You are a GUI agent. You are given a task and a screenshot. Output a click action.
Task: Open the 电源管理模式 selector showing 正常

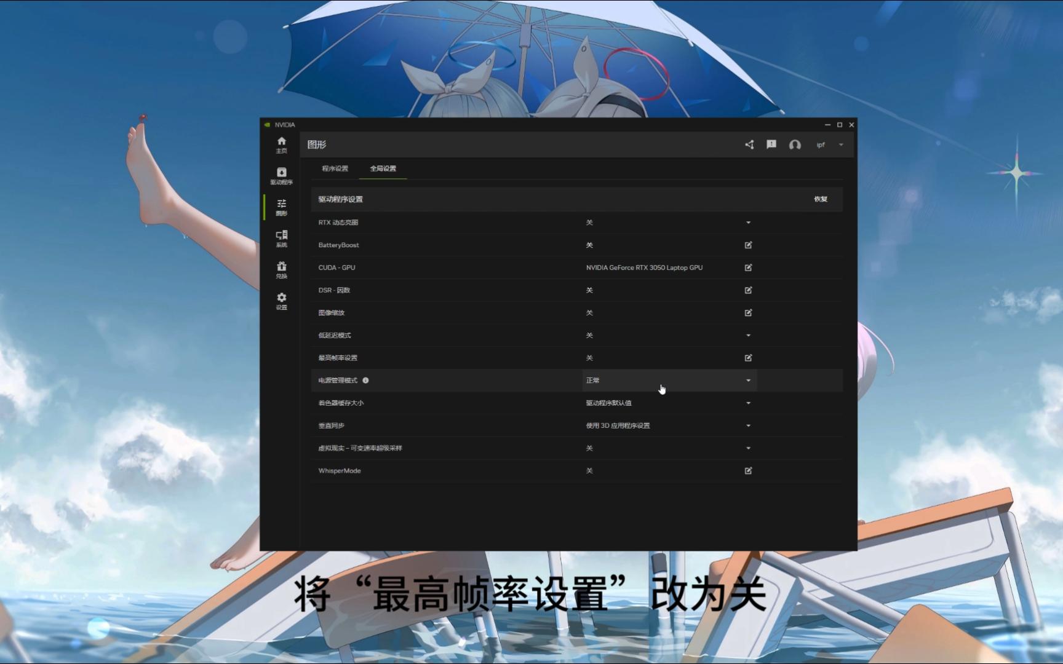(x=669, y=380)
